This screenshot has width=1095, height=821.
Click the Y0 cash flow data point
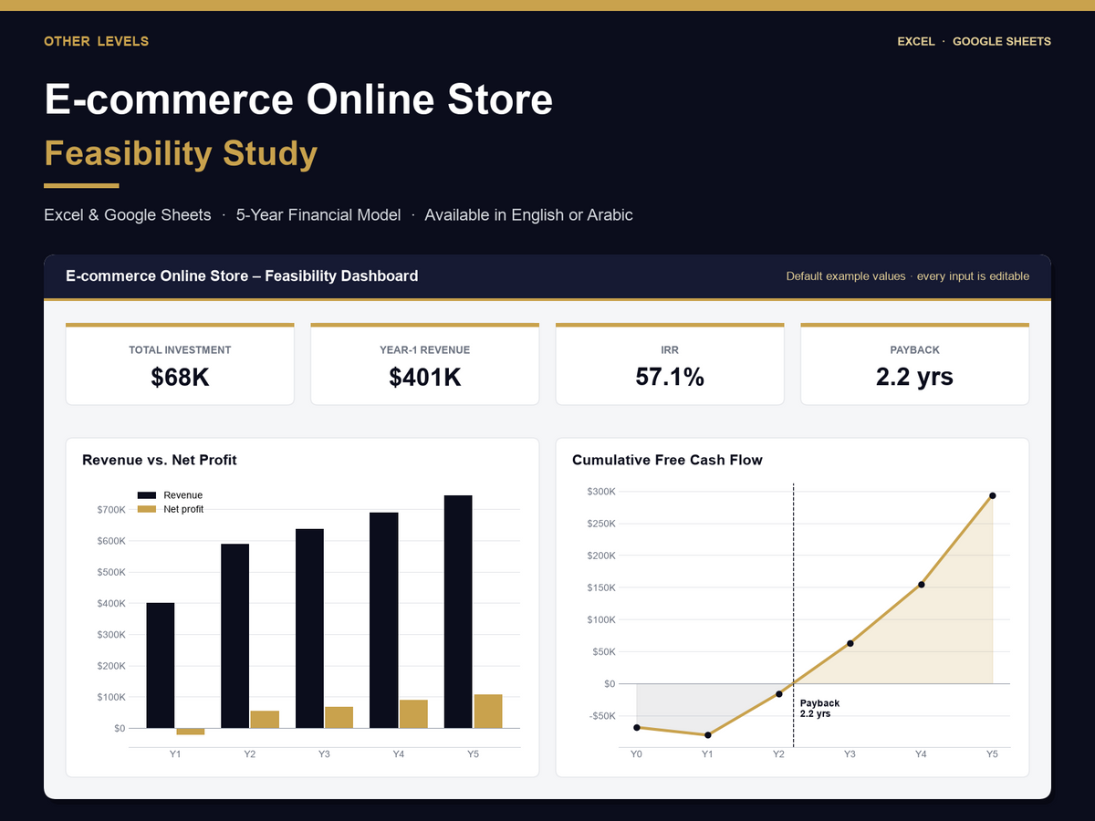[636, 727]
